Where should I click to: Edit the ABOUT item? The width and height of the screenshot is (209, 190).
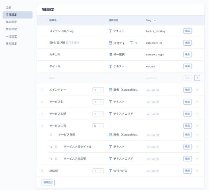pos(187,171)
